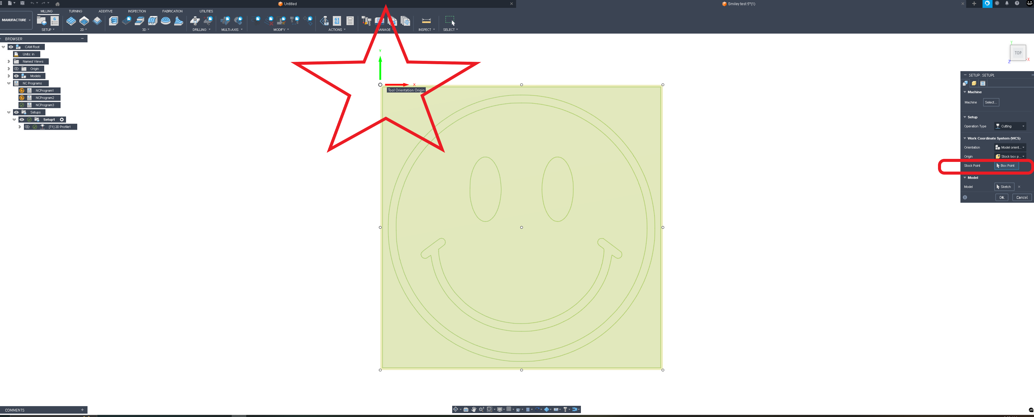The width and height of the screenshot is (1034, 417).
Task: Click the New Setup folder icon
Action: [41, 21]
